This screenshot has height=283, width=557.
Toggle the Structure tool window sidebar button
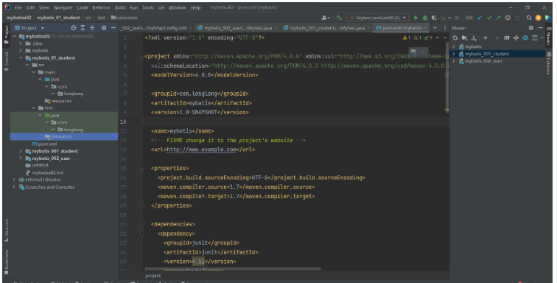[x=7, y=231]
